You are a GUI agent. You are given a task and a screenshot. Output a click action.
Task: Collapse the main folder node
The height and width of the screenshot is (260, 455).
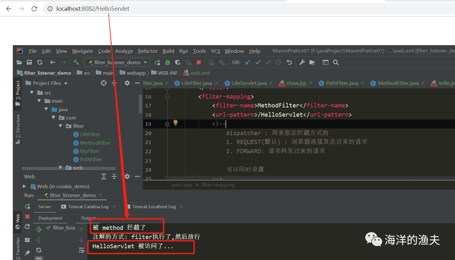(x=39, y=101)
